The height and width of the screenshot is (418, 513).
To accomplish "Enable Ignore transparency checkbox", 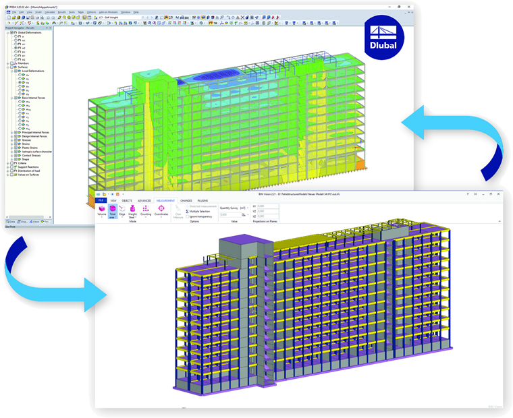I will point(188,216).
